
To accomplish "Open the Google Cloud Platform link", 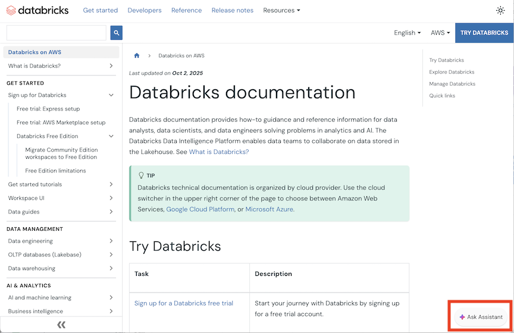I will pyautogui.click(x=200, y=209).
